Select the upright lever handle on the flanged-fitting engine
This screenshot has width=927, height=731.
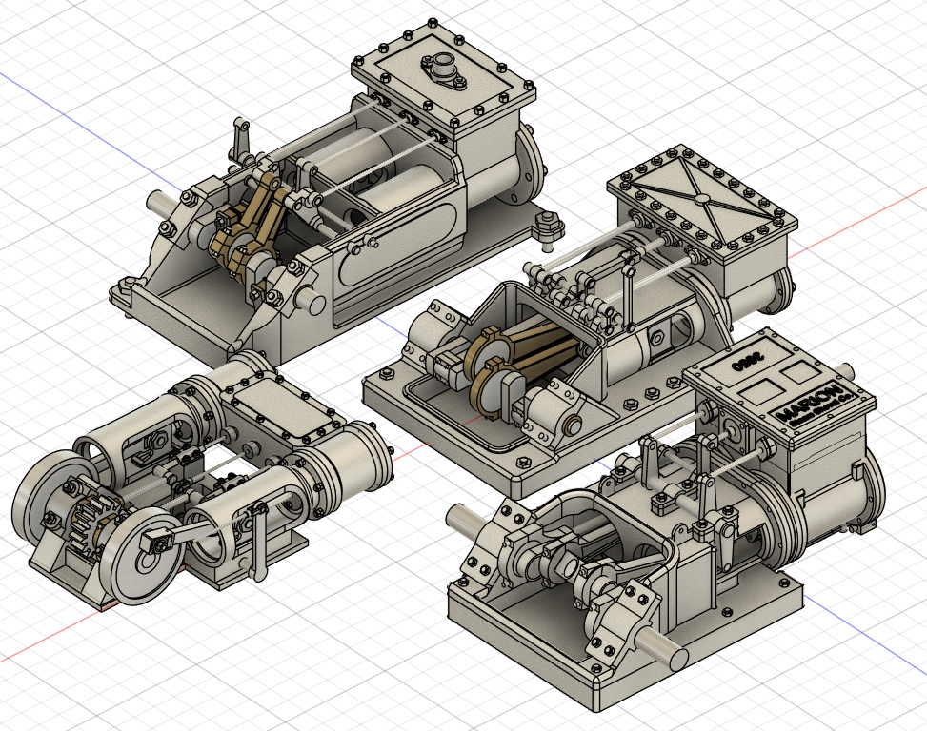pos(240,139)
